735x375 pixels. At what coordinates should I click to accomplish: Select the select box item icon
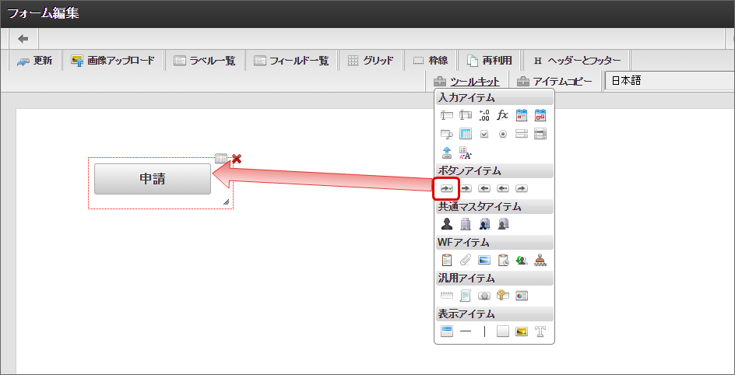522,134
